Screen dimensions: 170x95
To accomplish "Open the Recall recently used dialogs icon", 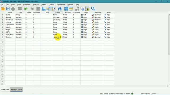I will pos(20,9).
